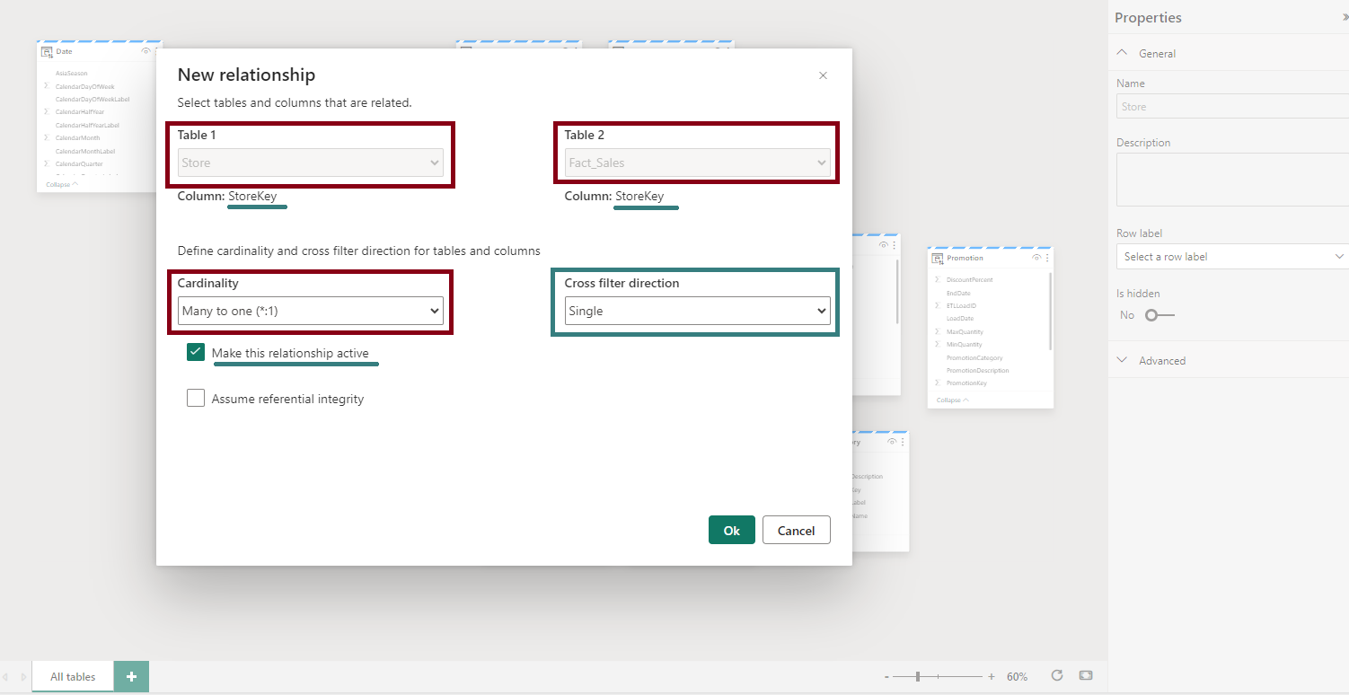Open more options on Promotion table card
Image resolution: width=1349 pixels, height=695 pixels.
tap(1047, 258)
